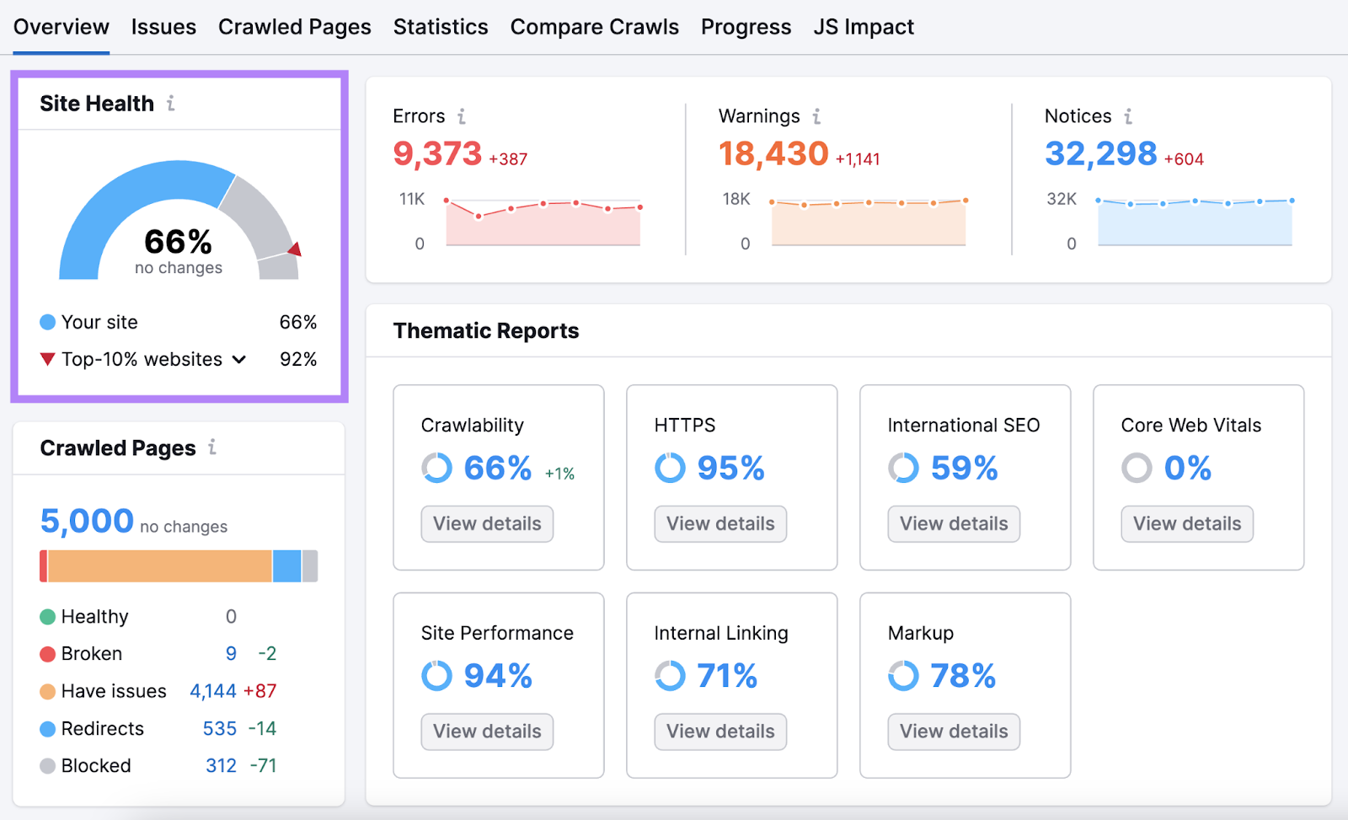Click the HTTPS 95% score

(731, 468)
